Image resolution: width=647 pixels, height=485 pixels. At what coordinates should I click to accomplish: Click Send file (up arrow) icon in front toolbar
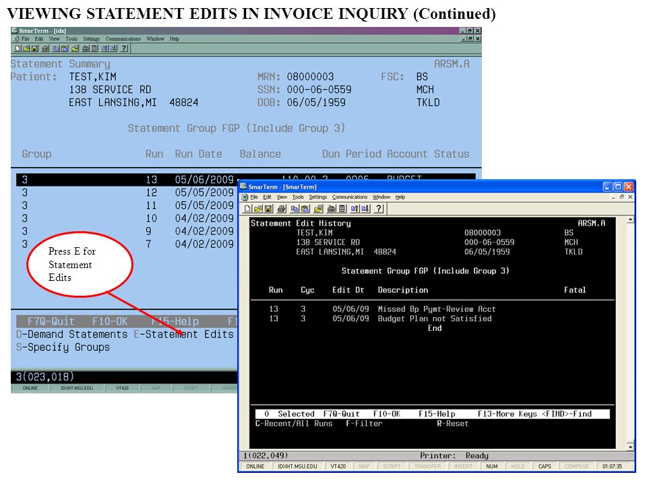355,209
